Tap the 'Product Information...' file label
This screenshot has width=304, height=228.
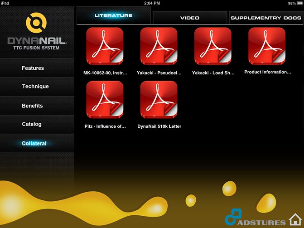pos(268,72)
